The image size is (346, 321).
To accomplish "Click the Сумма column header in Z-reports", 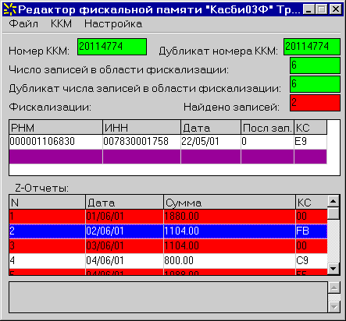I will tap(230, 203).
